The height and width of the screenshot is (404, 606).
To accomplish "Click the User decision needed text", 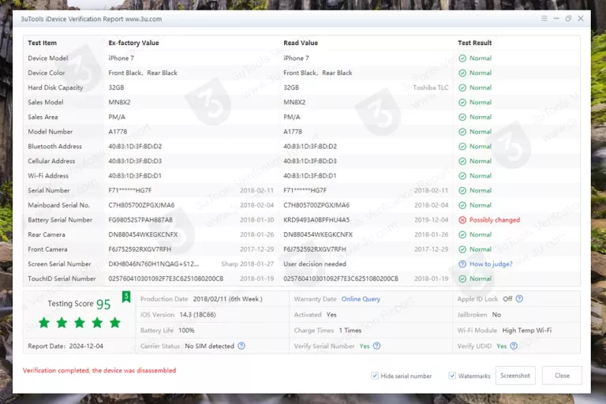I will point(315,264).
